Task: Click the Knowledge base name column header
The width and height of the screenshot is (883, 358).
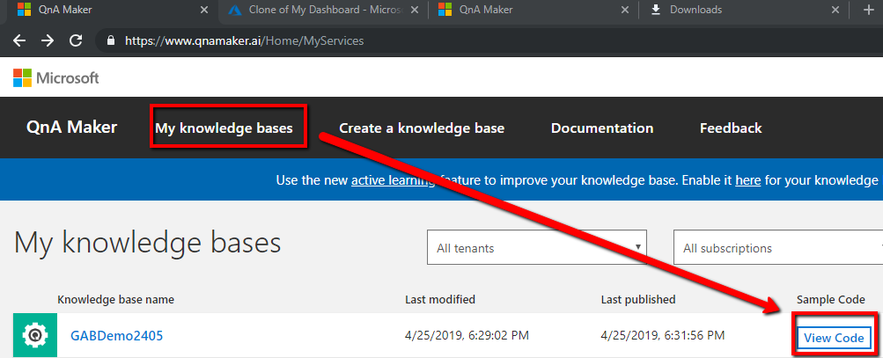Action: (x=115, y=299)
